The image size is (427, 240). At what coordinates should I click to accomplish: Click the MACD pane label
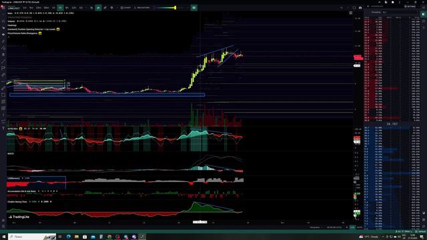(11, 154)
